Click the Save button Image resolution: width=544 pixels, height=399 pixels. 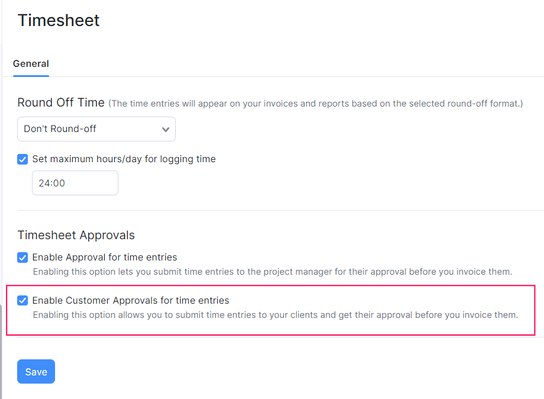36,371
